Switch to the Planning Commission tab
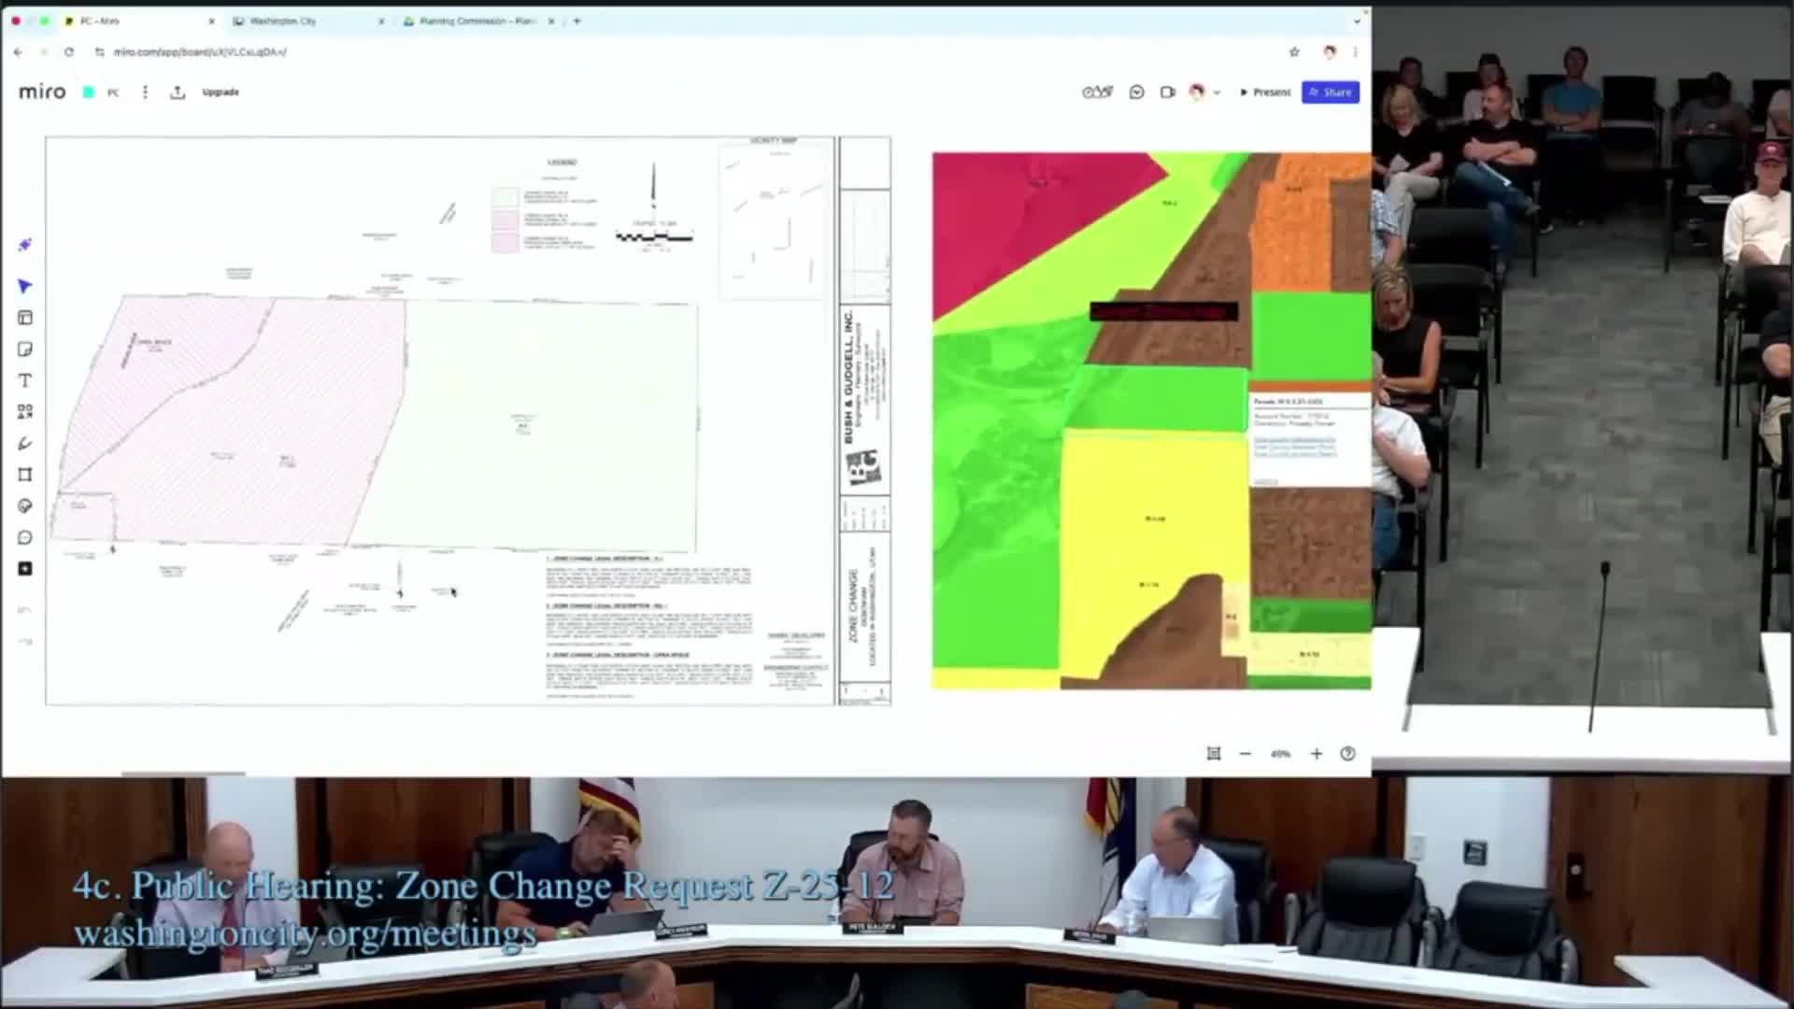Image resolution: width=1794 pixels, height=1009 pixels. [x=477, y=21]
